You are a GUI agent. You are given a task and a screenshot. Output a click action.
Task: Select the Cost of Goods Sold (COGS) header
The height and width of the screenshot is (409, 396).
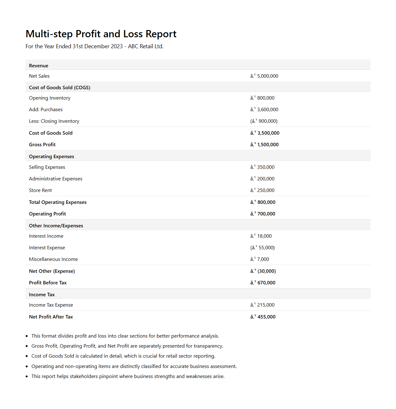60,88
